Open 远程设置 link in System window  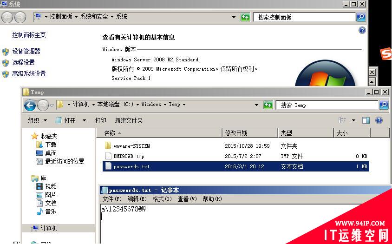point(24,62)
